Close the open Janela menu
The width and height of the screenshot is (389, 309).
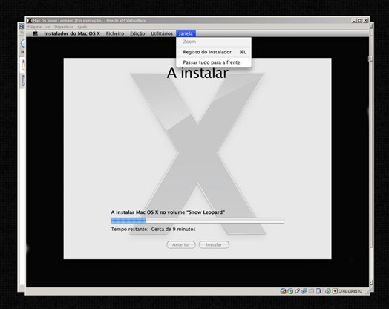[186, 33]
